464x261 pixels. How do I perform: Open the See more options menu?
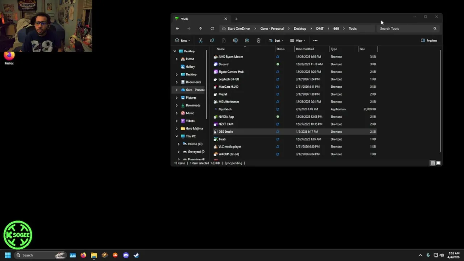(315, 41)
